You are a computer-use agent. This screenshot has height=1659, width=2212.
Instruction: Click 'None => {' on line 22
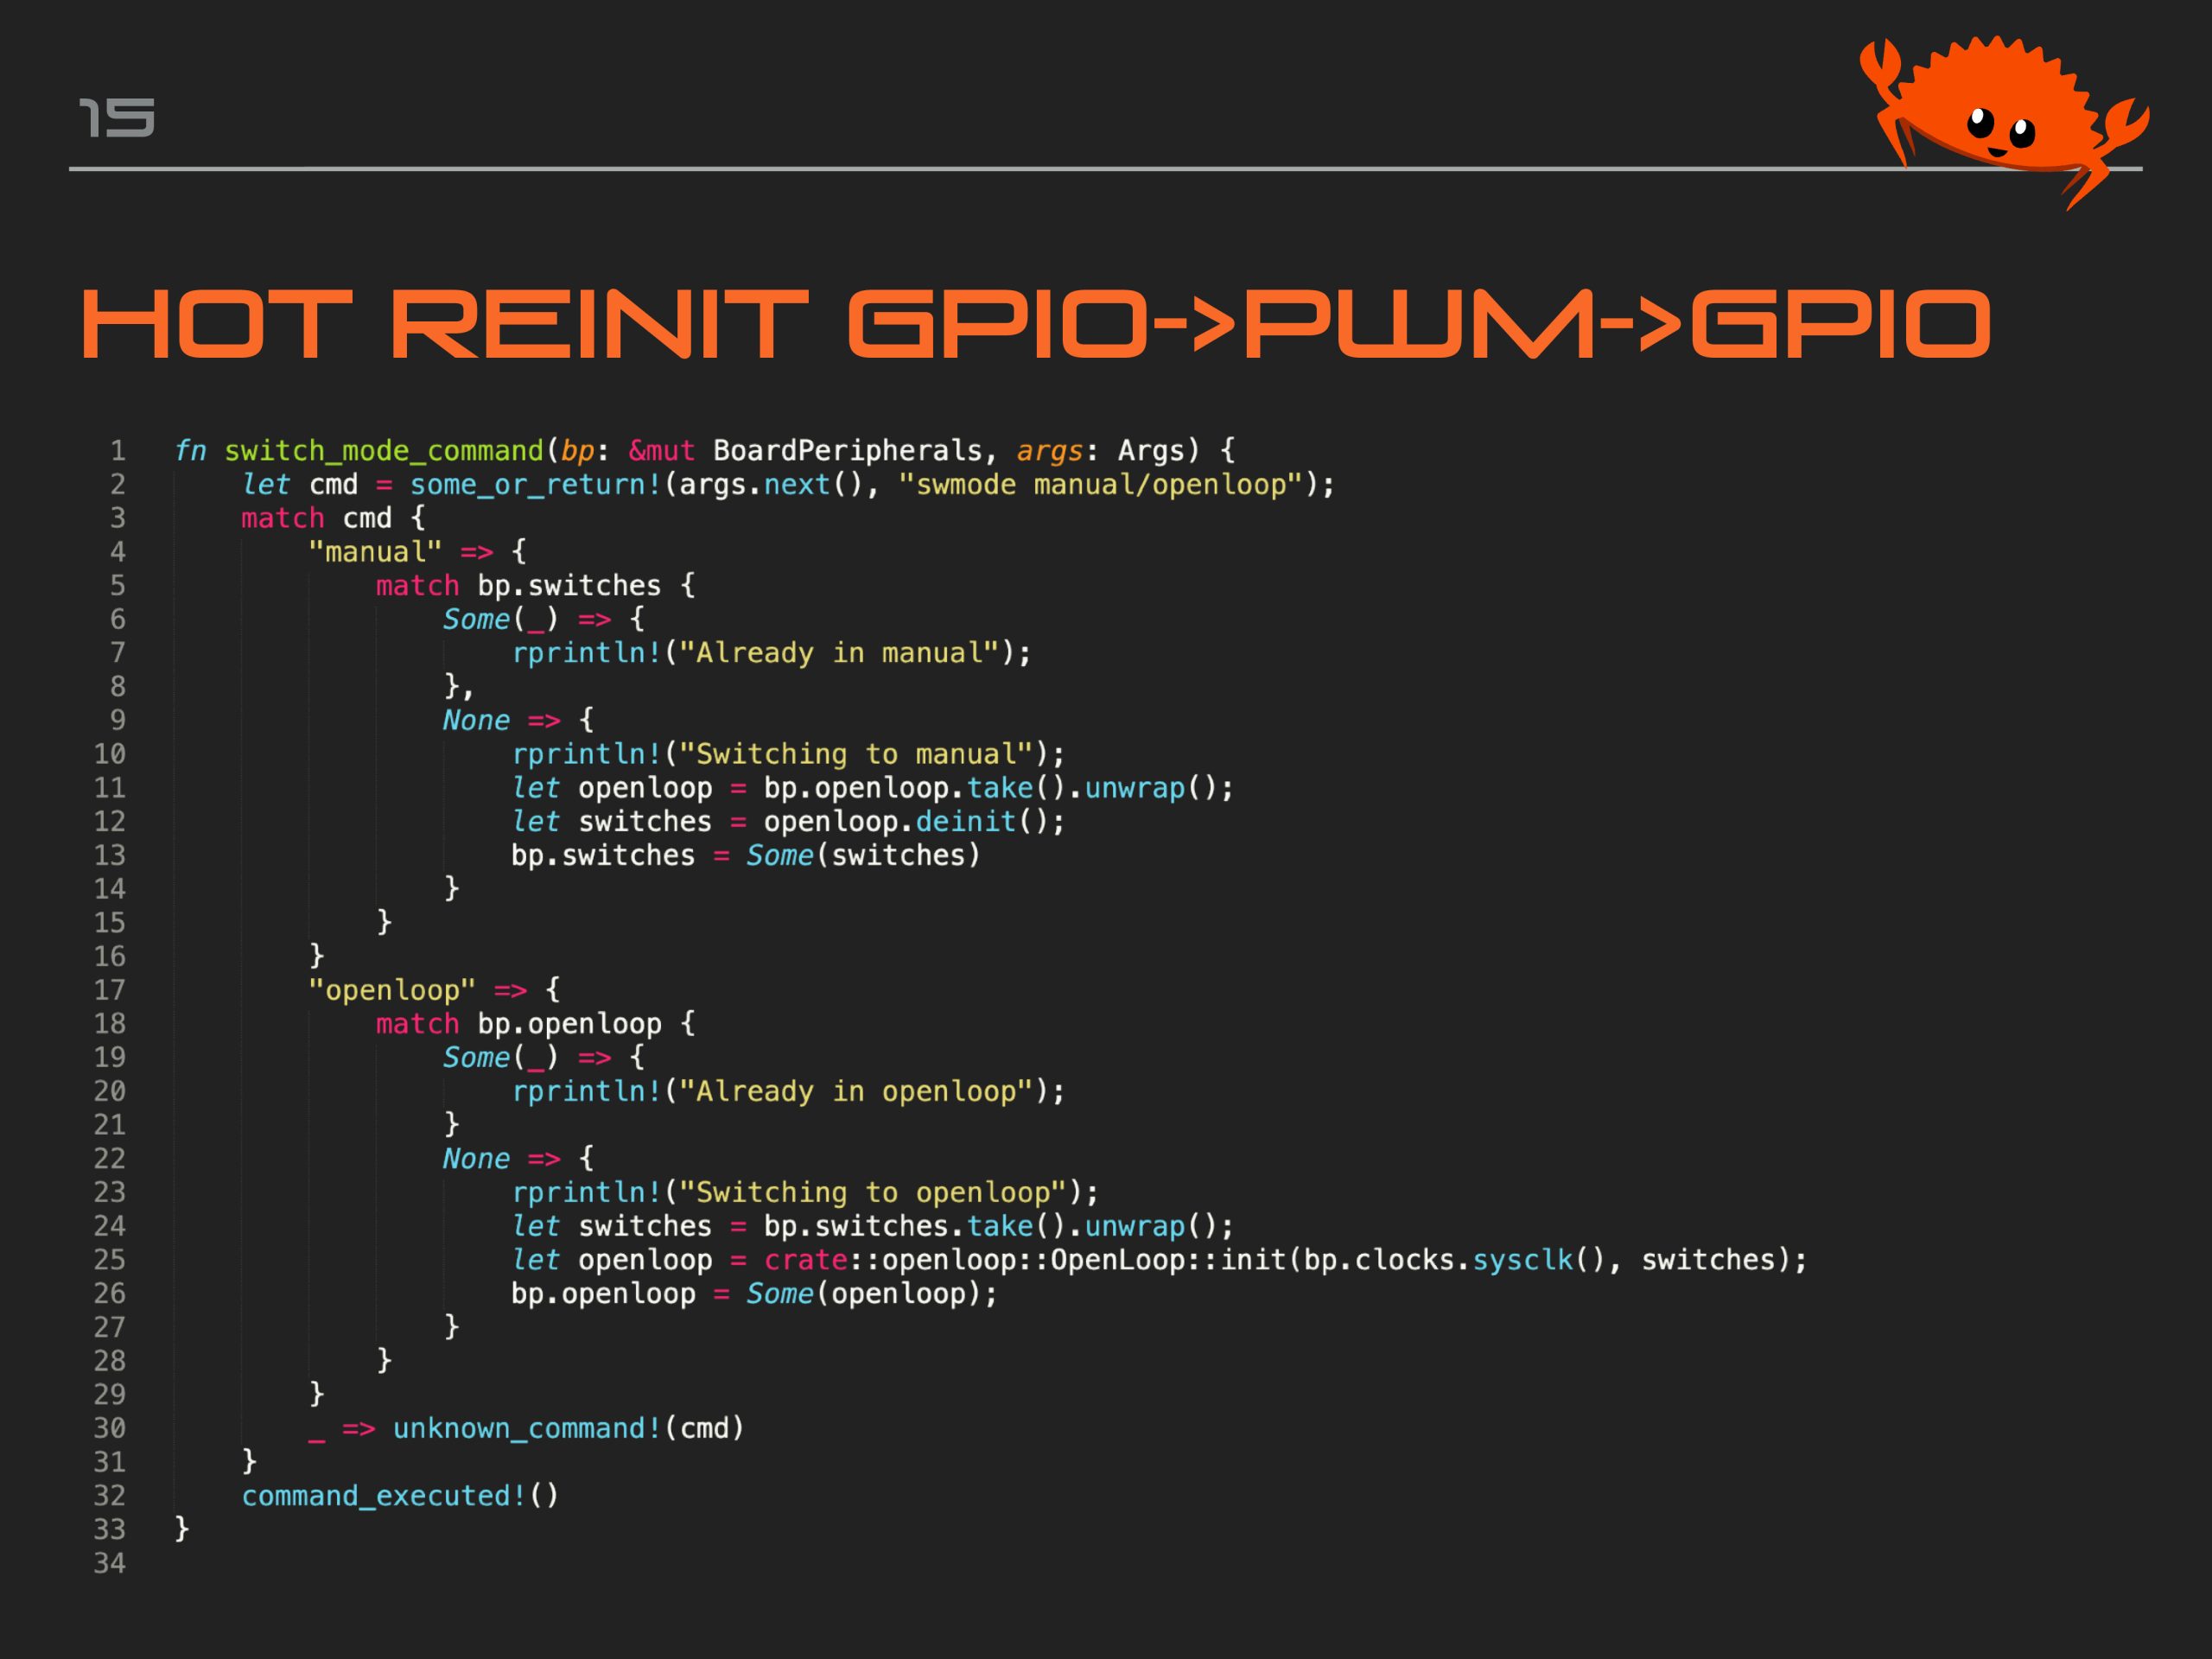click(x=518, y=1159)
